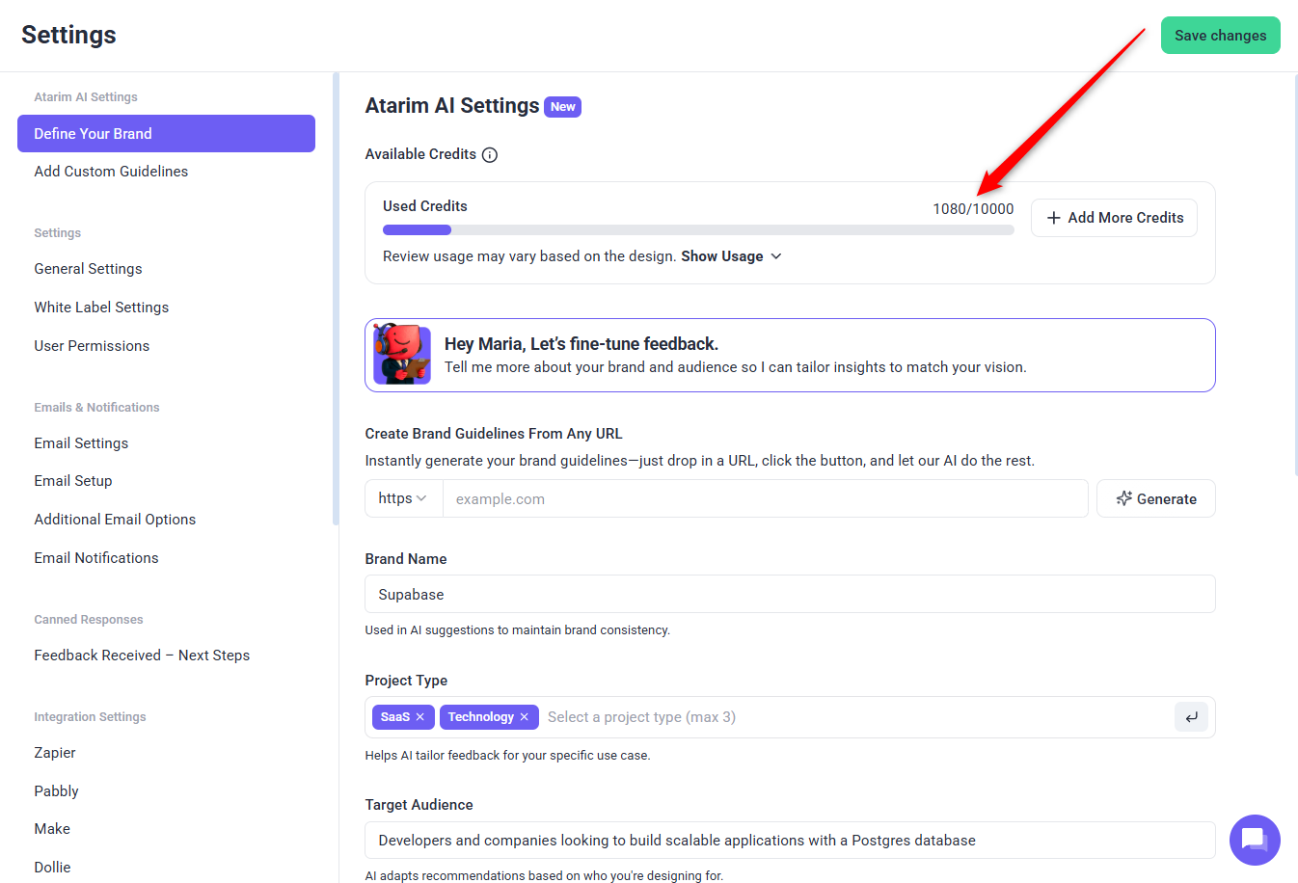Remove the Technology tag with its X
The image size is (1298, 883).
(524, 717)
